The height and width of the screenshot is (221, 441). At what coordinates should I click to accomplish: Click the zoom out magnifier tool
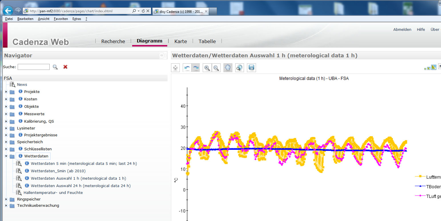point(216,68)
